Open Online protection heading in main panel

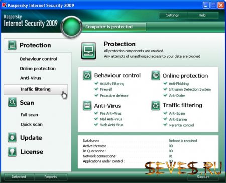[x=185, y=76]
